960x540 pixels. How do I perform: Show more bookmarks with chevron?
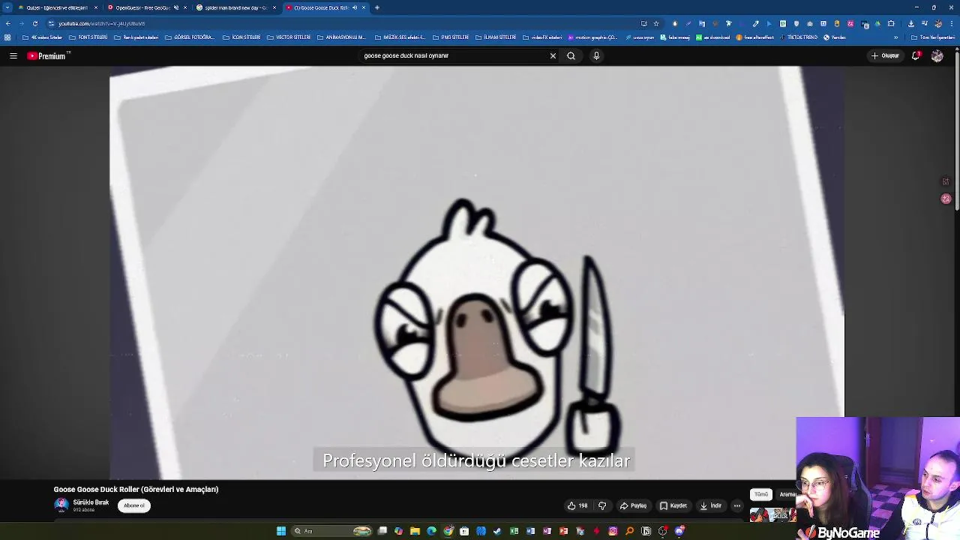pos(895,37)
